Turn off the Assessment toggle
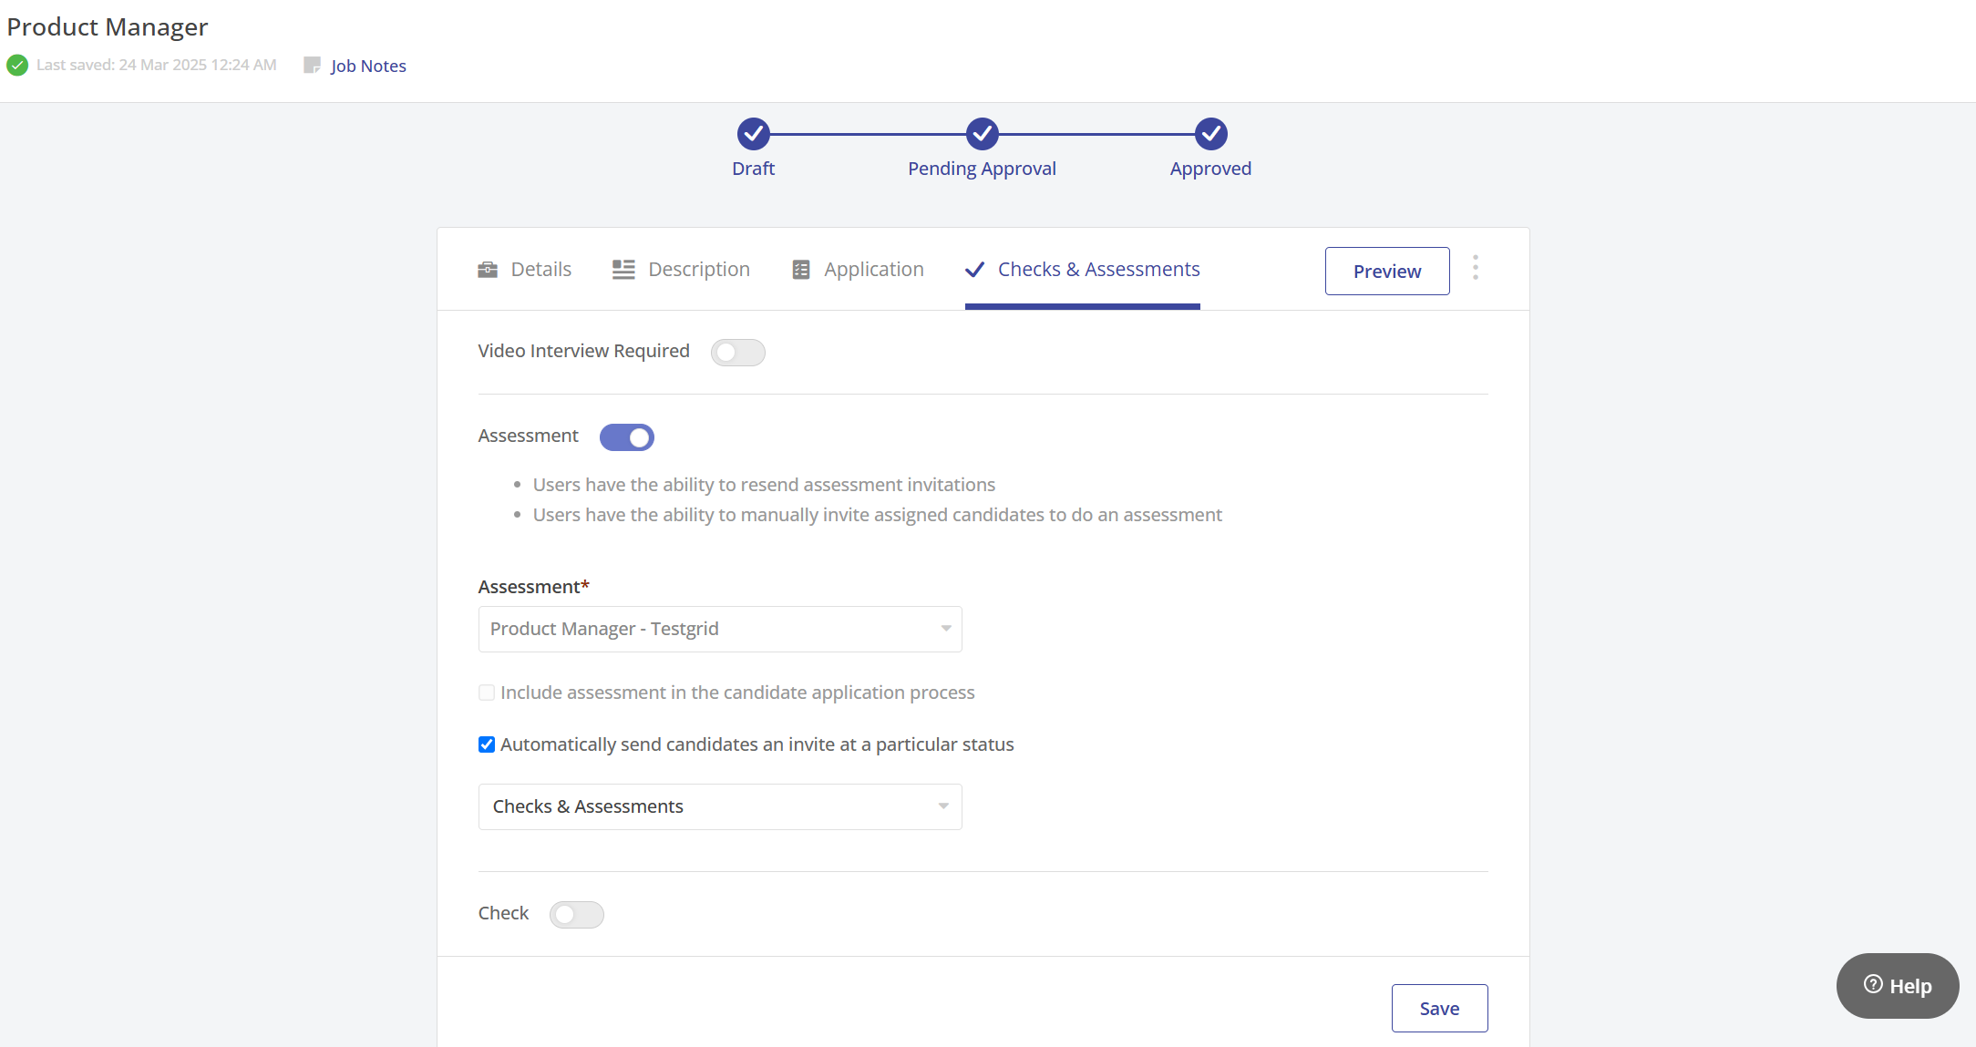Image resolution: width=1976 pixels, height=1047 pixels. [x=626, y=437]
